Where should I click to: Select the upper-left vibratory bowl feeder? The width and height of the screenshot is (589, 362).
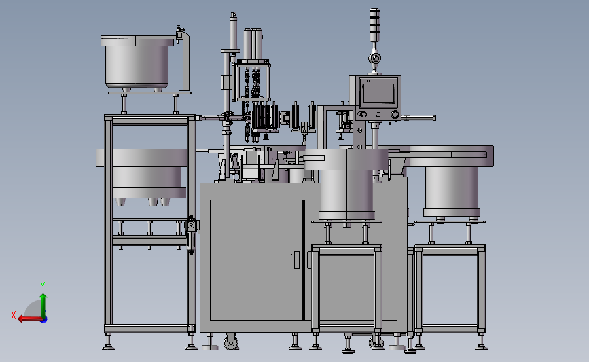point(137,62)
